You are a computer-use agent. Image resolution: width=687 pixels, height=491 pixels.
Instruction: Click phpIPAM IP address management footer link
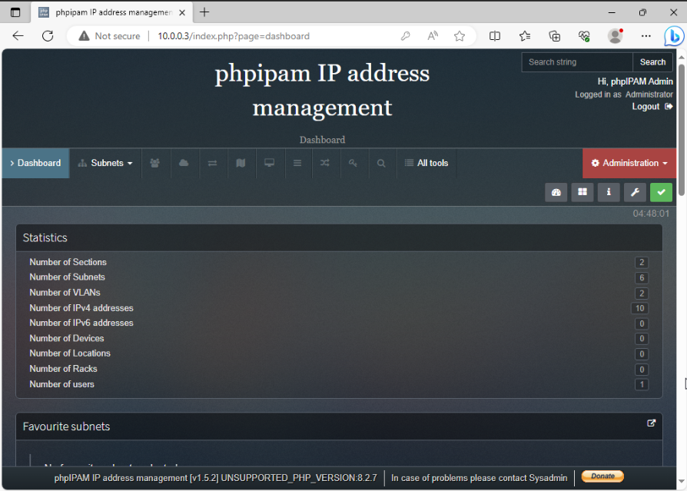(x=121, y=478)
